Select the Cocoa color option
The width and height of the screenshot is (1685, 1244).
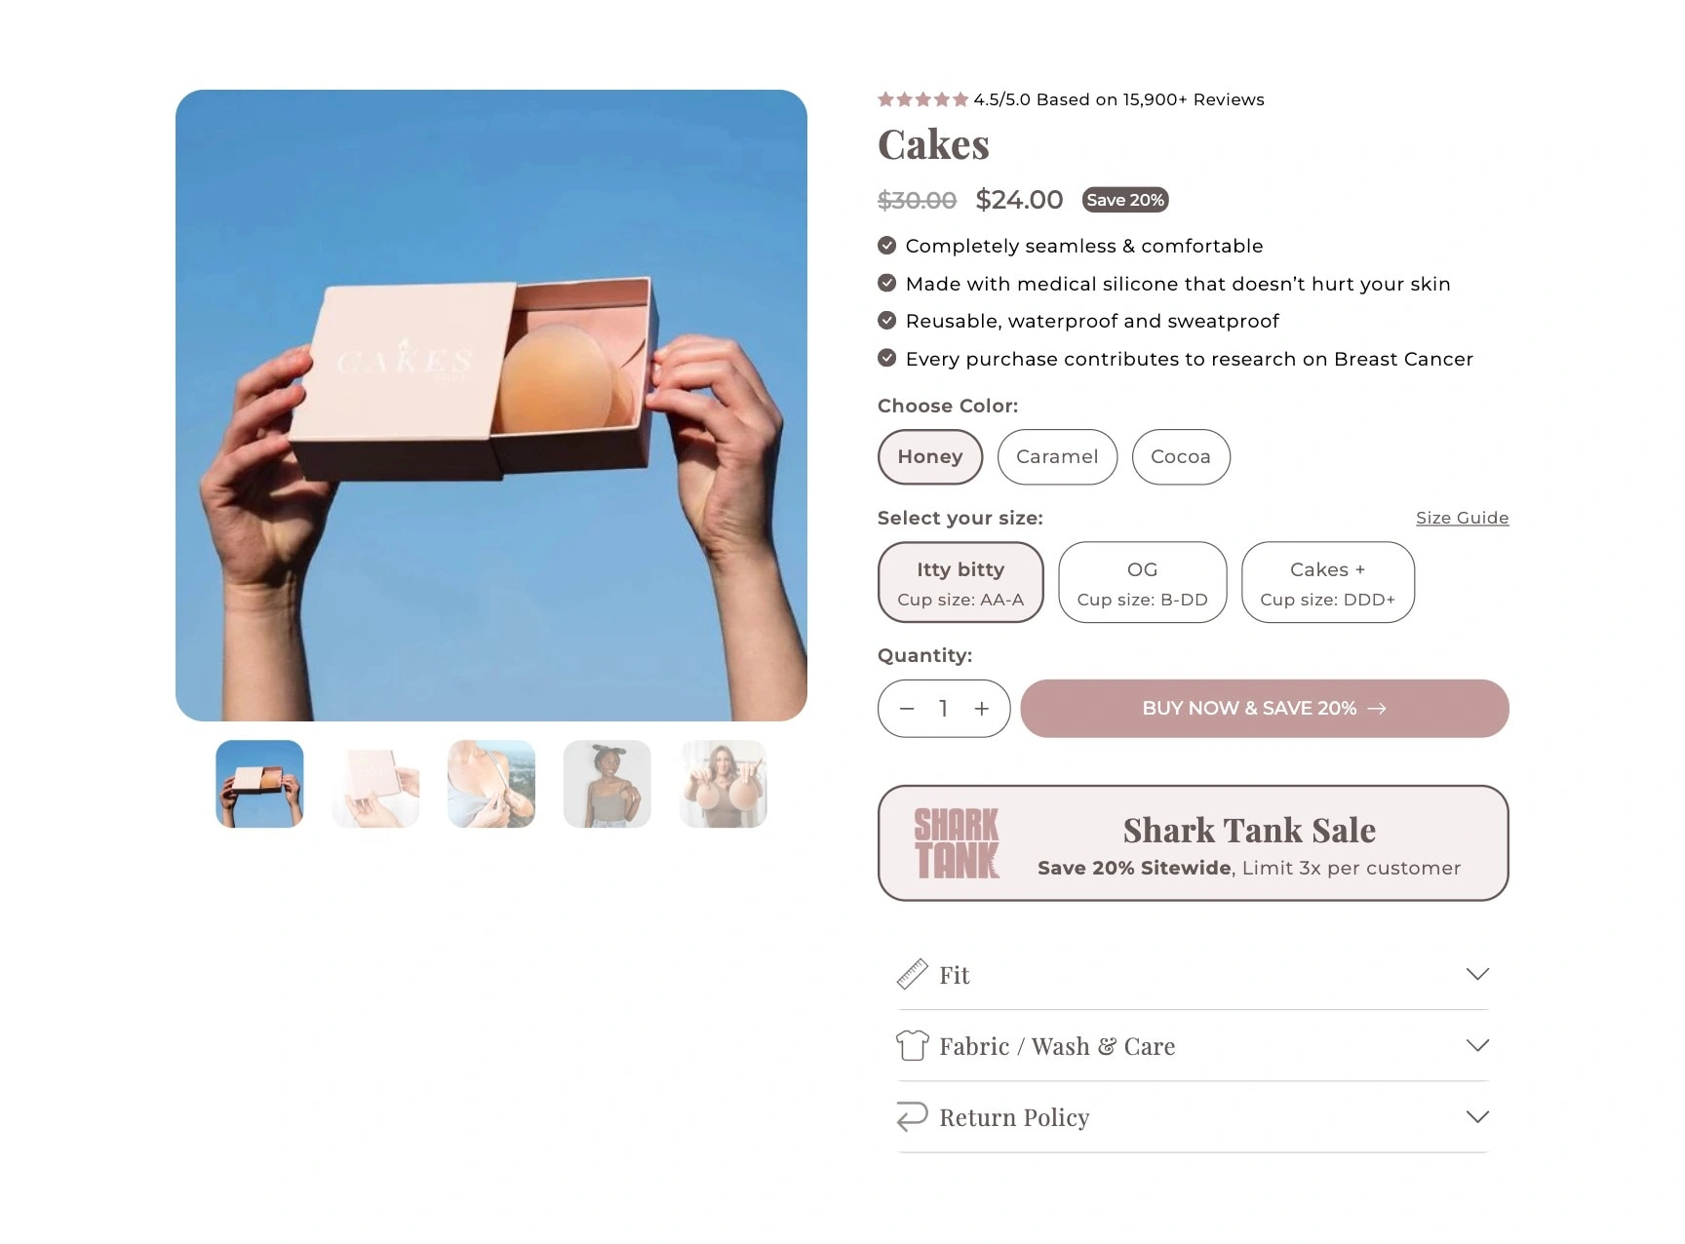coord(1181,456)
